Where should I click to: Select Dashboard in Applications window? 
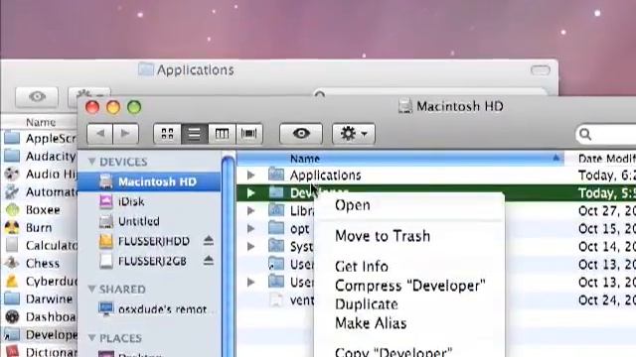[51, 316]
